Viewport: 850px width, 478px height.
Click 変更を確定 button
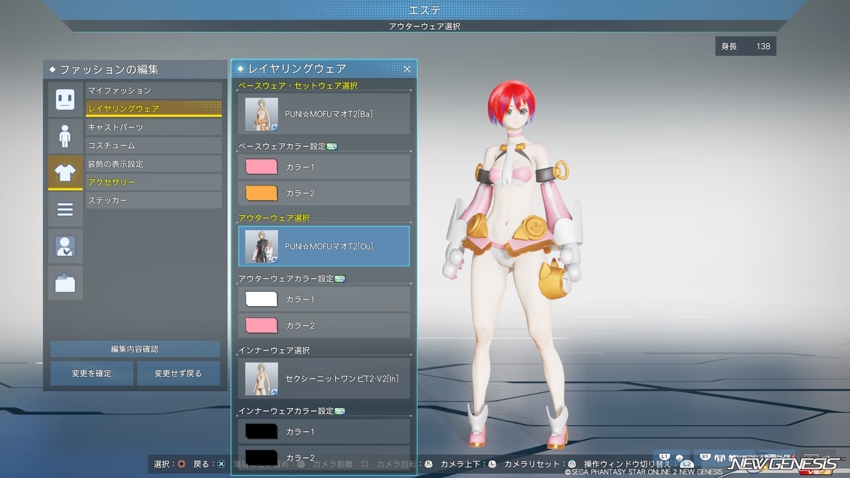tap(91, 373)
